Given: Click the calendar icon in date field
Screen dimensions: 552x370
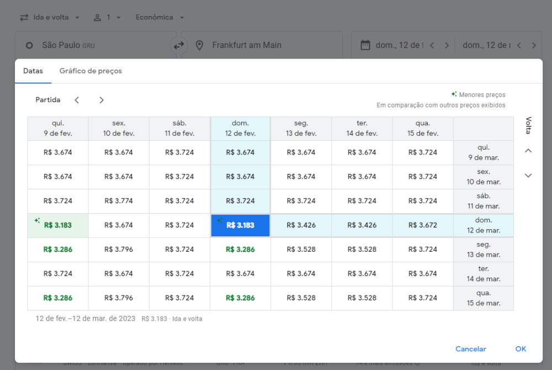Looking at the screenshot, I should [365, 45].
